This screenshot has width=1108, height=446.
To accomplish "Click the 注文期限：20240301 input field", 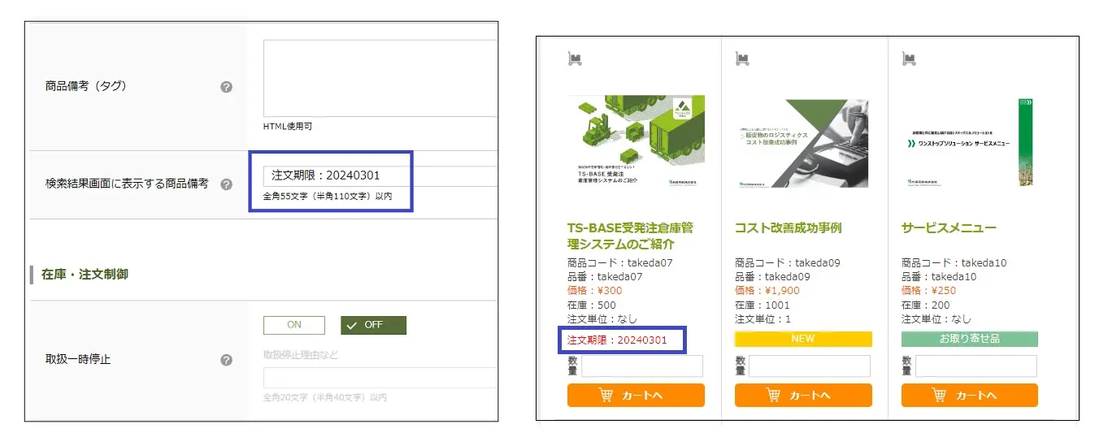I will point(380,175).
